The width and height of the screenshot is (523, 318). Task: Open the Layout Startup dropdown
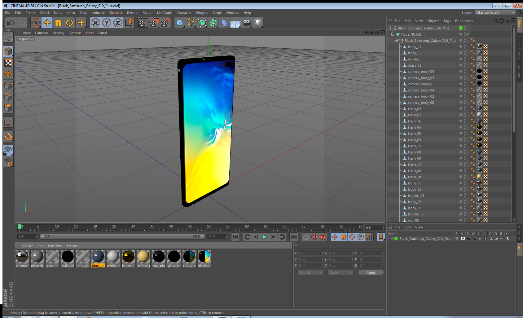pyautogui.click(x=495, y=13)
